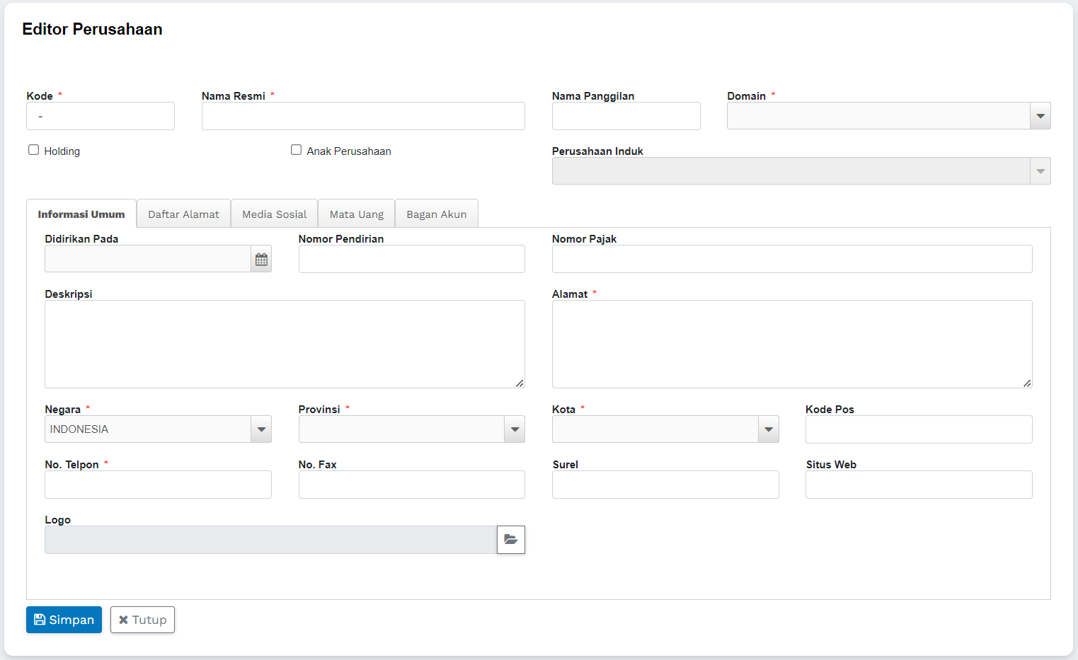Click the Deskripsi text area
This screenshot has width=1078, height=660.
point(285,344)
